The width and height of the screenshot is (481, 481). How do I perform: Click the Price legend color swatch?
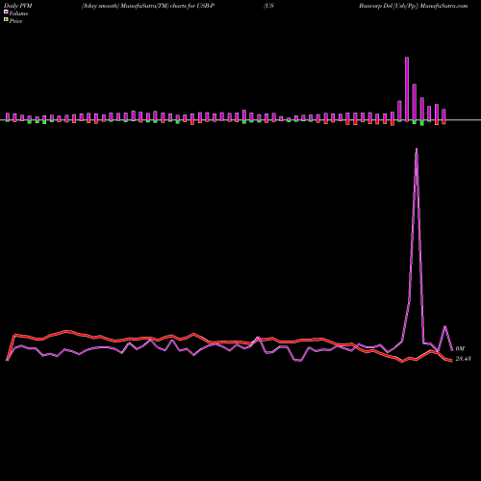[x=6, y=20]
